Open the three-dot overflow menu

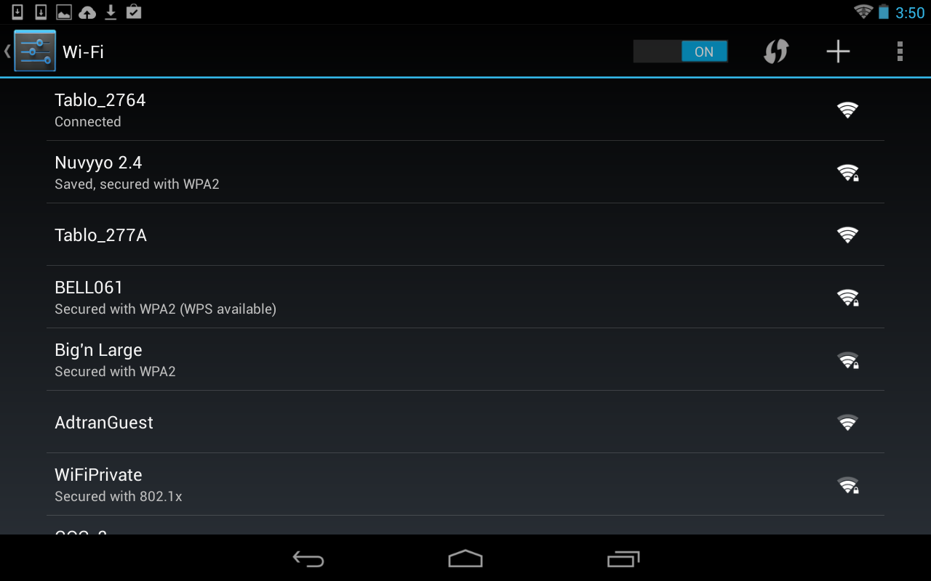click(x=900, y=52)
